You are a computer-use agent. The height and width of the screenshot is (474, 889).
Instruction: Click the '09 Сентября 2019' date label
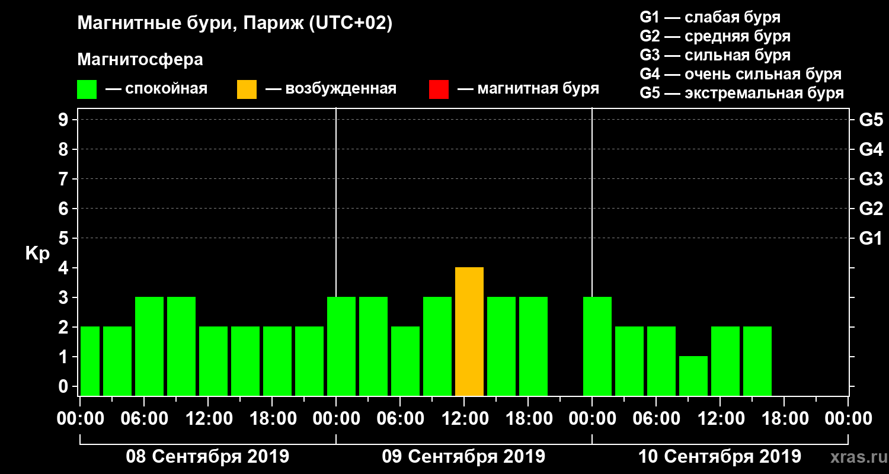[463, 457]
